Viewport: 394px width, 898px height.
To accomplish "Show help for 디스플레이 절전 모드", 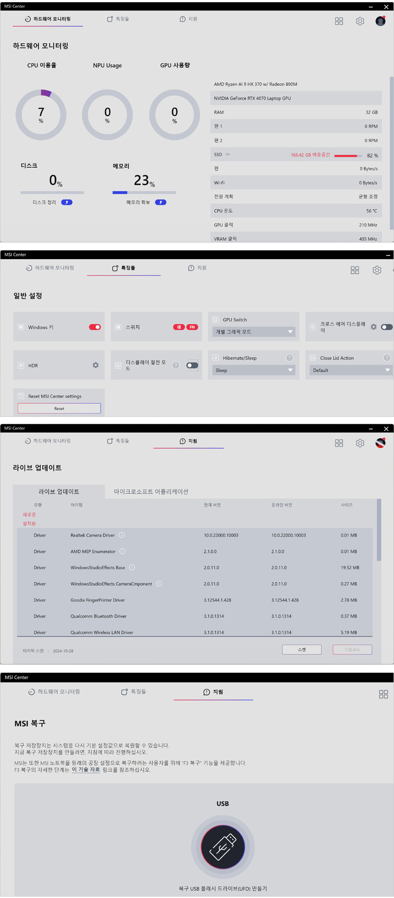I will point(176,366).
